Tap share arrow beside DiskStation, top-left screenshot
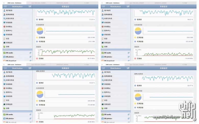The width and height of the screenshot is (199, 124). tap(30, 7)
